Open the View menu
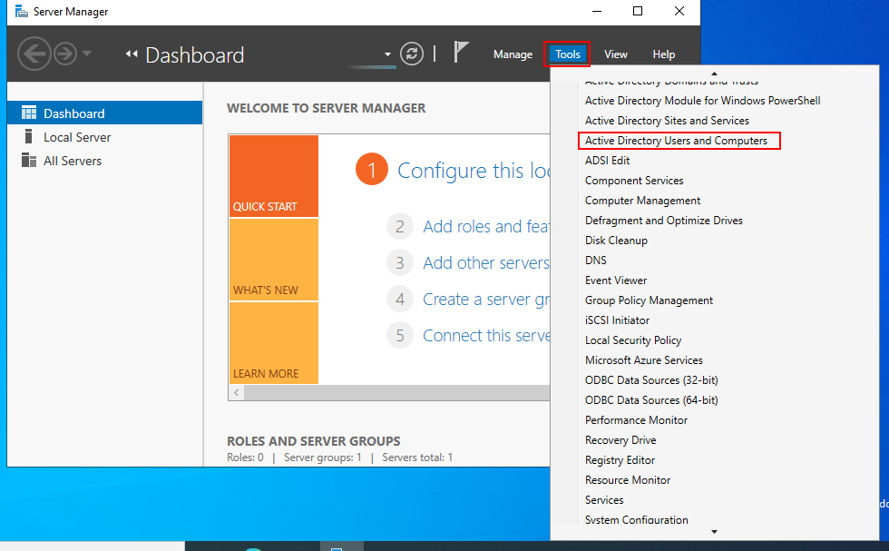This screenshot has height=551, width=889. point(615,54)
